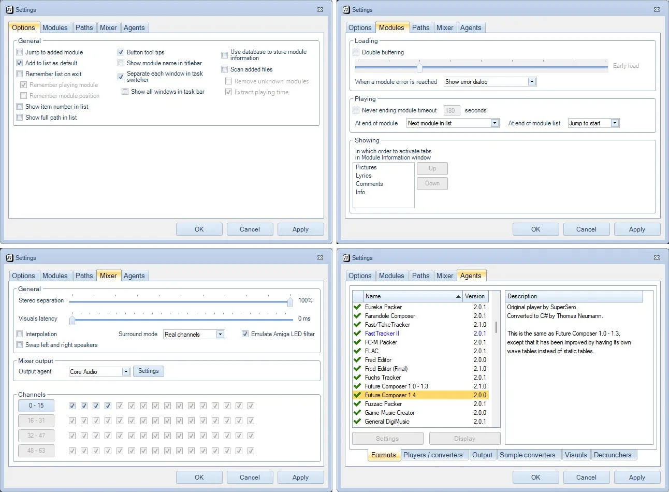Enable Show module name in titlebar

(x=121, y=63)
